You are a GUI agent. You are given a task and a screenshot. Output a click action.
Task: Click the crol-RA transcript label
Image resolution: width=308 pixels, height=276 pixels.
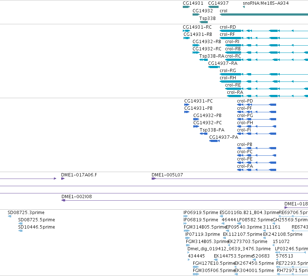[x=235, y=92]
